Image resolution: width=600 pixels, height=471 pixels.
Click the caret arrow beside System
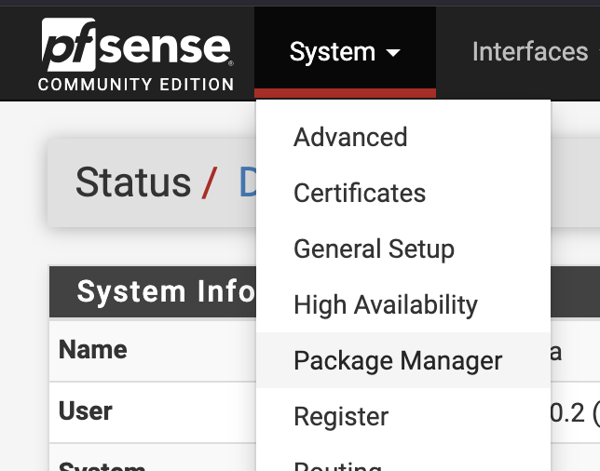[x=393, y=53]
